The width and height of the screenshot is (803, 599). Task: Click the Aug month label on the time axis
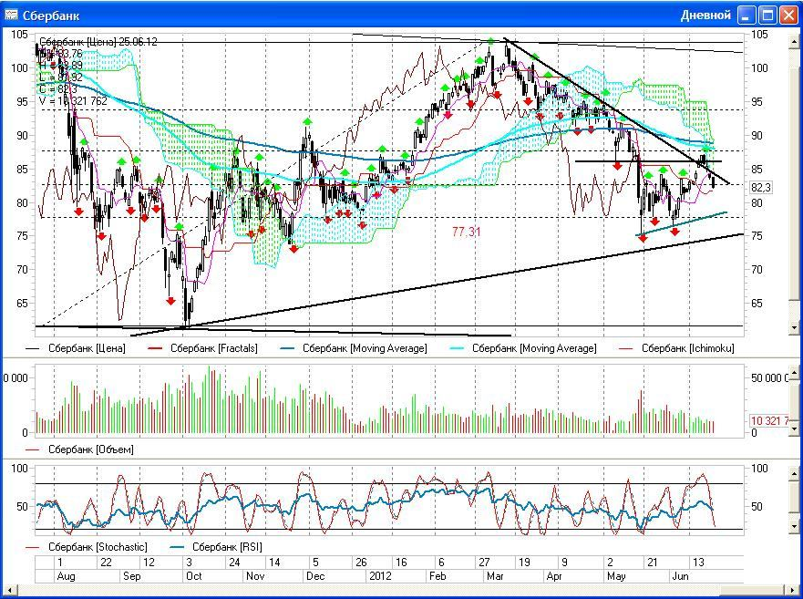(66, 576)
